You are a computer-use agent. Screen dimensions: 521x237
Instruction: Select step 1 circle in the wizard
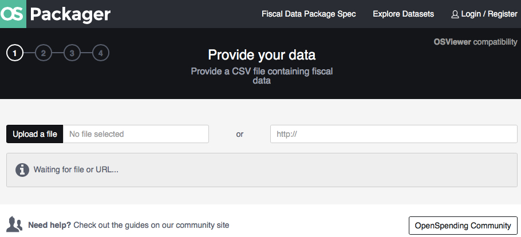click(15, 53)
